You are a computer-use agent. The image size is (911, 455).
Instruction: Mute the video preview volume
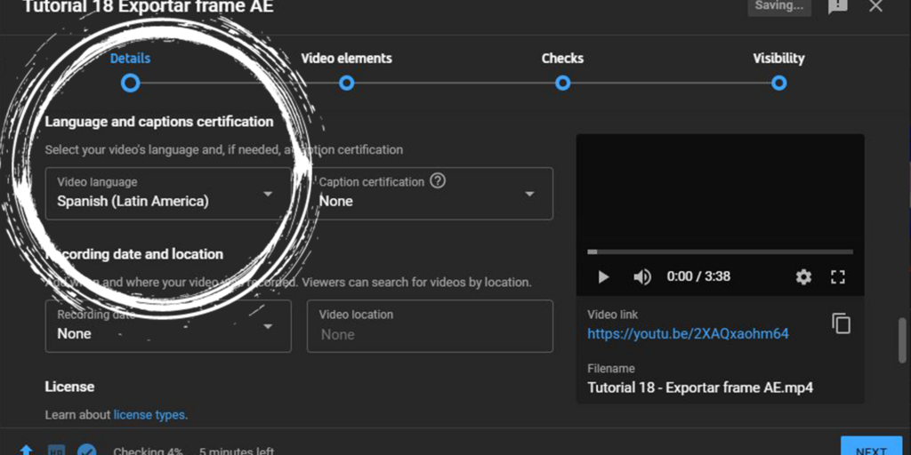click(x=641, y=277)
